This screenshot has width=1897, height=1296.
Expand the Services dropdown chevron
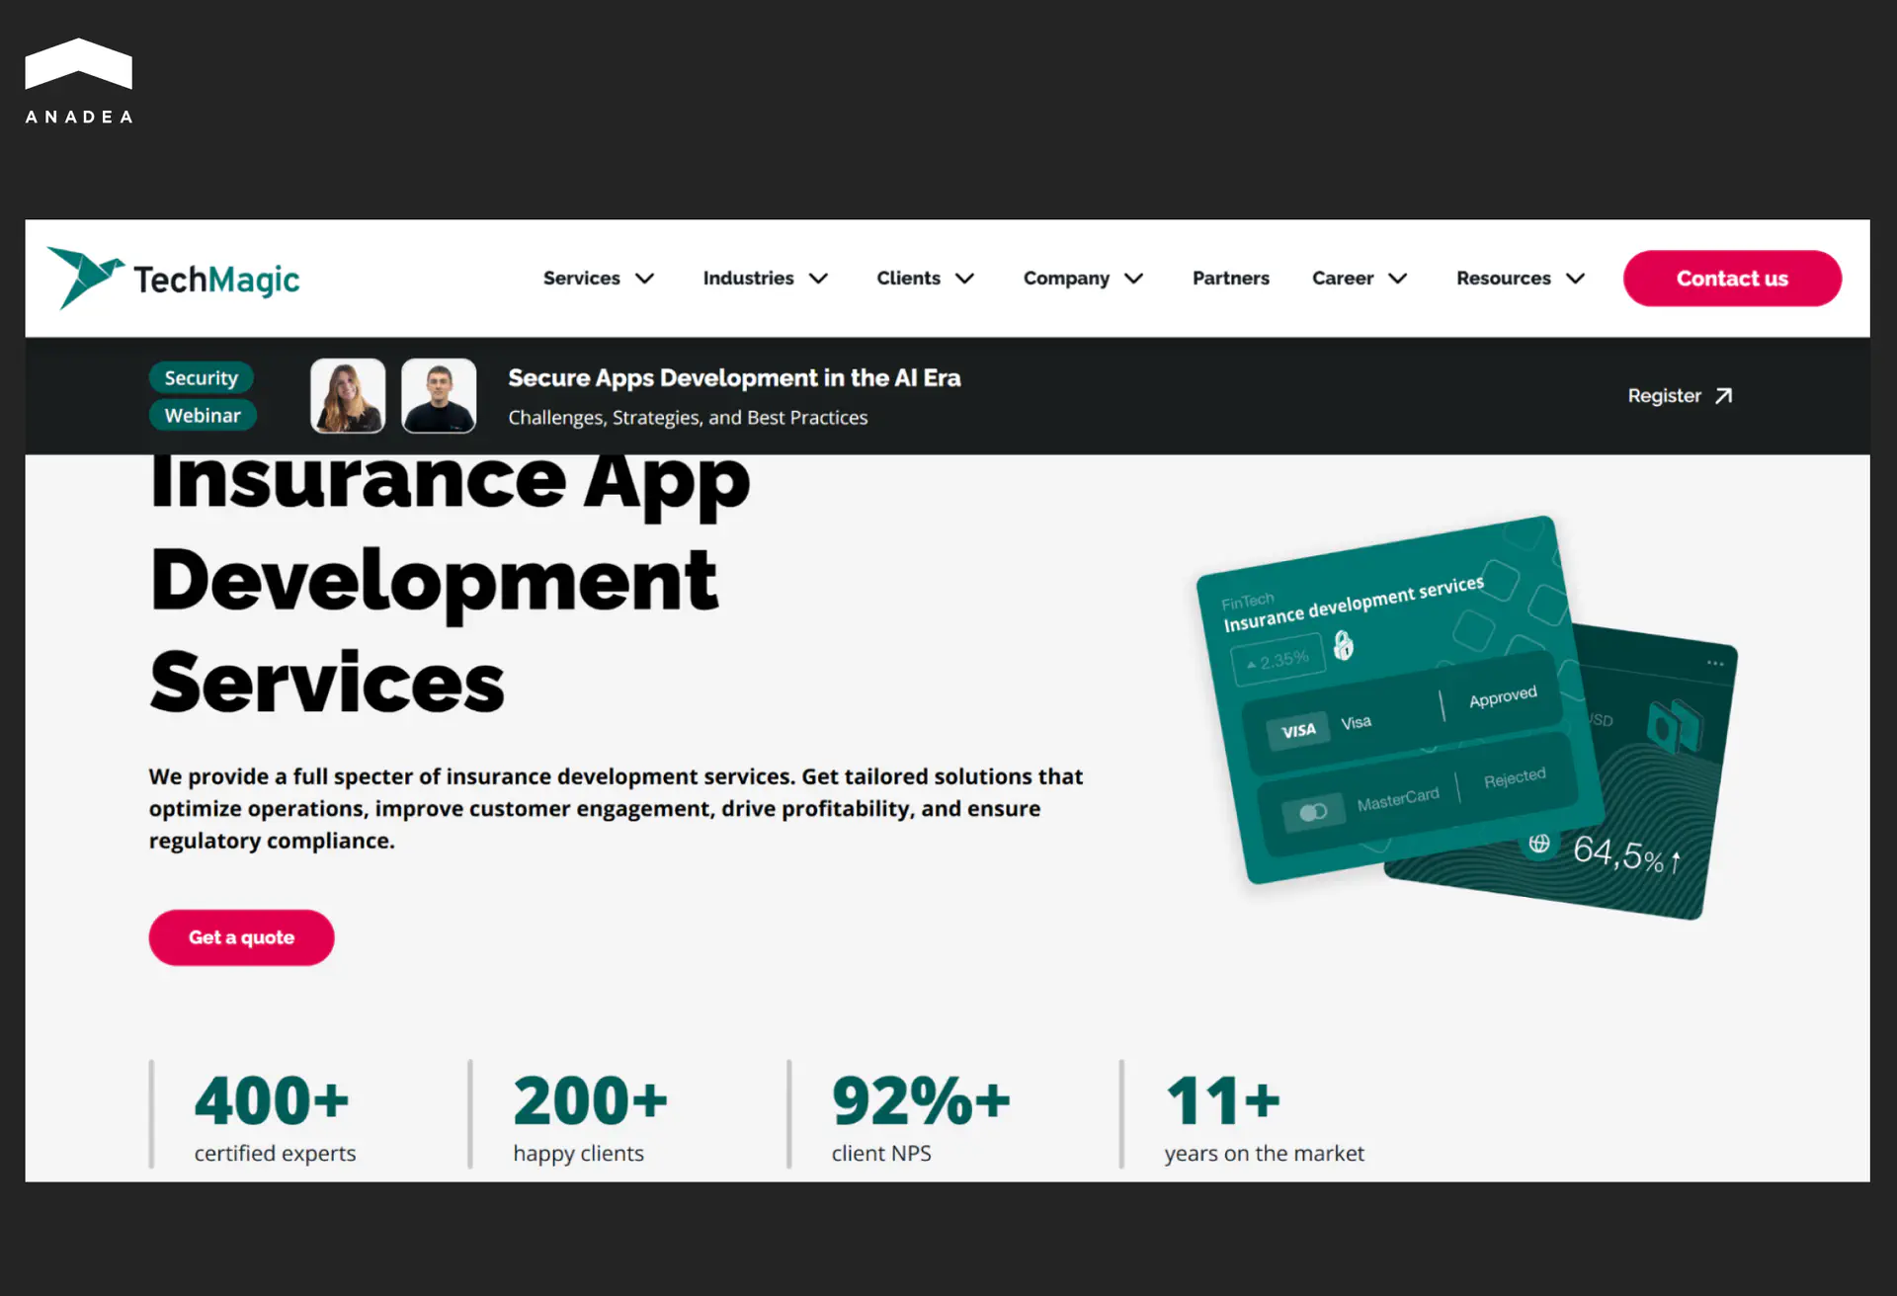pos(645,279)
